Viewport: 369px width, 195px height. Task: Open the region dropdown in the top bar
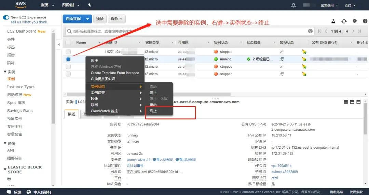(x=329, y=5)
